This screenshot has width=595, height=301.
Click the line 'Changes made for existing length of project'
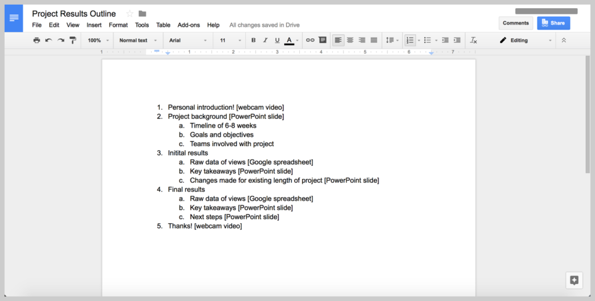pyautogui.click(x=256, y=180)
